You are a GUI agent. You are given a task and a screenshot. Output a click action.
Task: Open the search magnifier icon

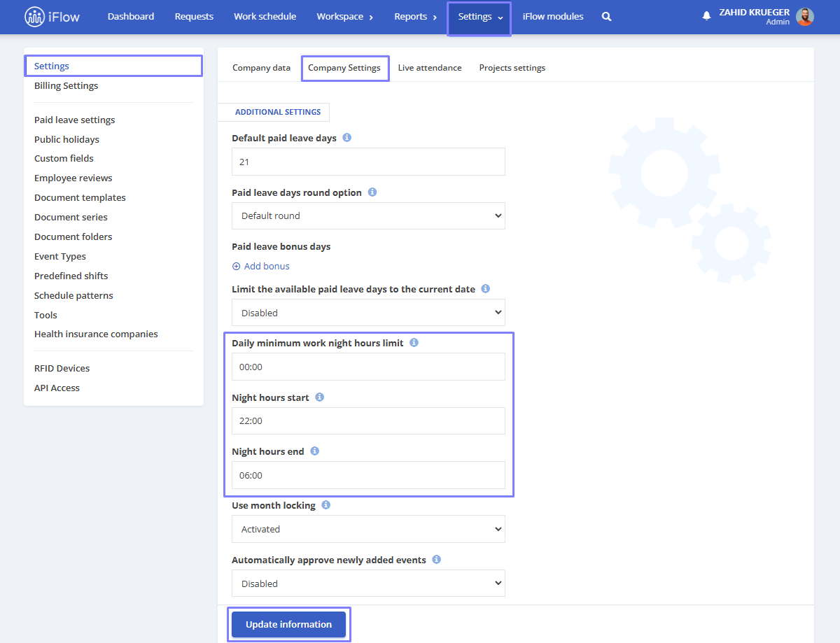(606, 17)
